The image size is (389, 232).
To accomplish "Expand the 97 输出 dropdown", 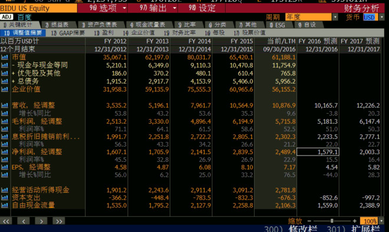I will [x=174, y=8].
